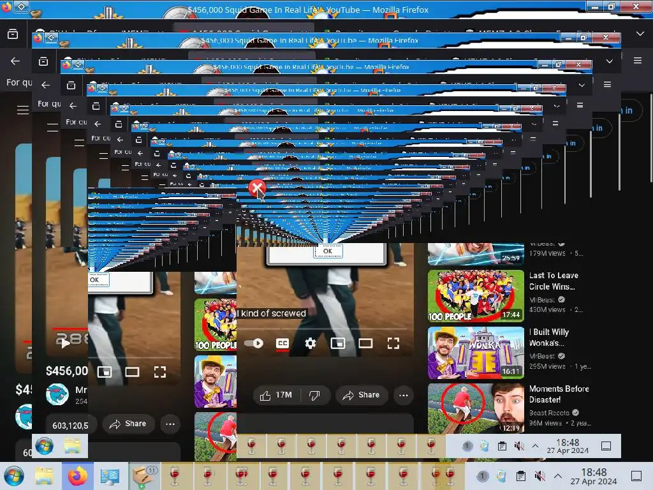Open the Start menu on bottom taskbar

14,476
